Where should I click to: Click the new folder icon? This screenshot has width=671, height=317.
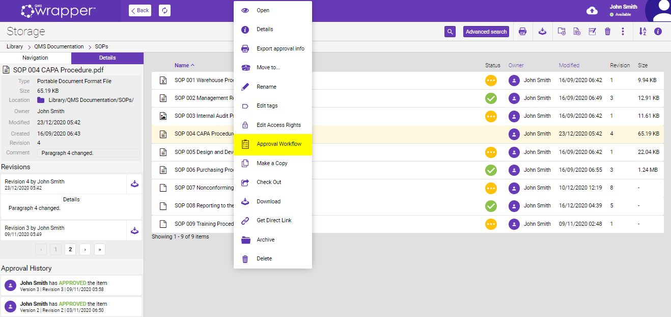(562, 32)
